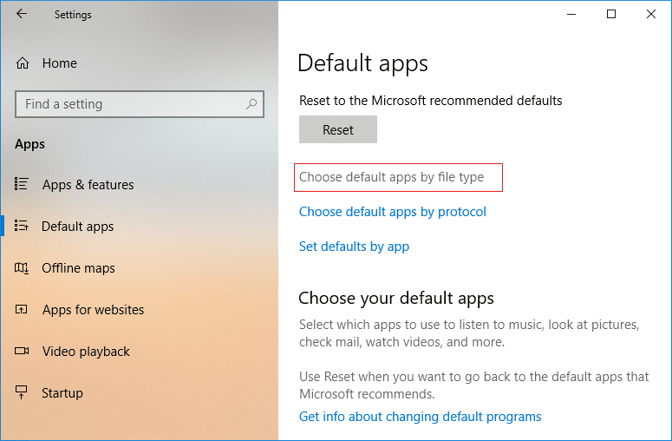672x441 pixels.
Task: Open Choose default apps by file type
Action: [x=392, y=177]
